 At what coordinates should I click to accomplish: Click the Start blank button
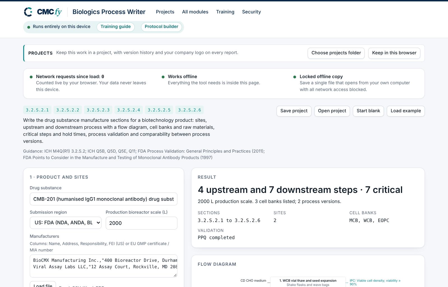point(368,111)
